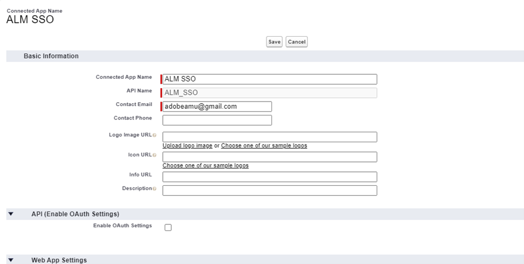Select the API Name field containing ALM_SSO
Screen dimensions: 524x264
269,93
